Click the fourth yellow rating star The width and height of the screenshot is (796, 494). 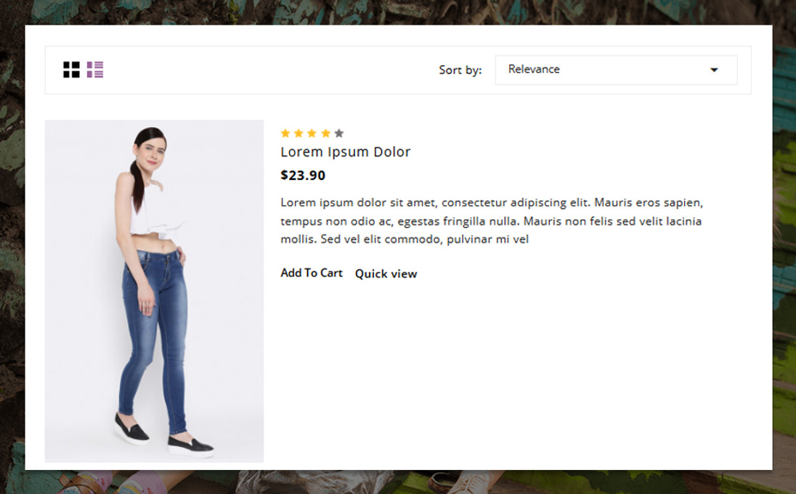(325, 133)
